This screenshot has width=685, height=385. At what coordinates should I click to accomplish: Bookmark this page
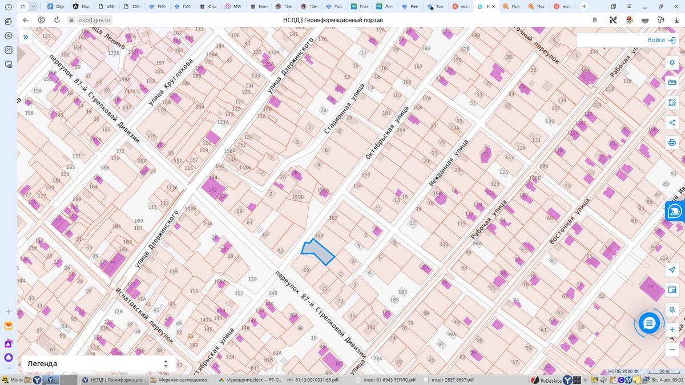click(595, 19)
